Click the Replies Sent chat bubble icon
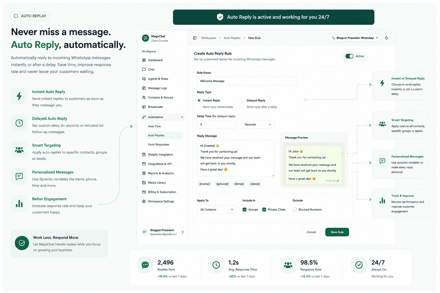This screenshot has width=440, height=293. tap(145, 265)
